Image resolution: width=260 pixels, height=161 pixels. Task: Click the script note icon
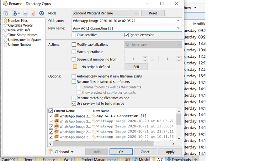[x=75, y=67]
